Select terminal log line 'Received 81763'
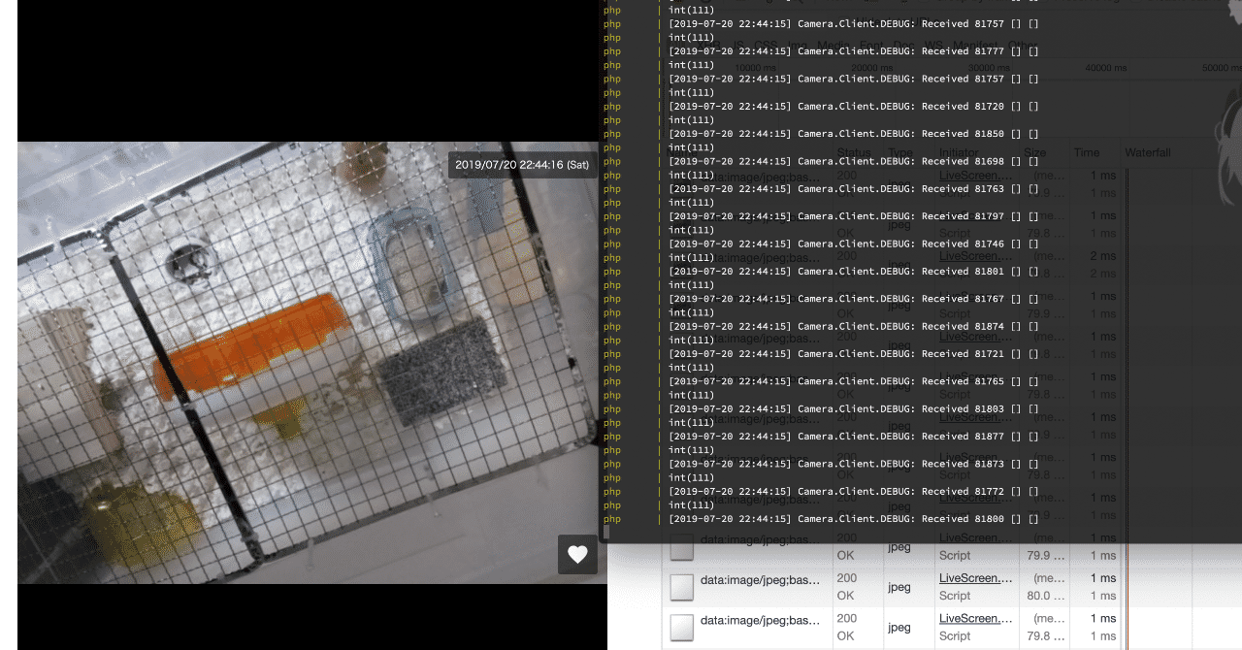Screen dimensions: 1242x650 pyautogui.click(x=854, y=189)
